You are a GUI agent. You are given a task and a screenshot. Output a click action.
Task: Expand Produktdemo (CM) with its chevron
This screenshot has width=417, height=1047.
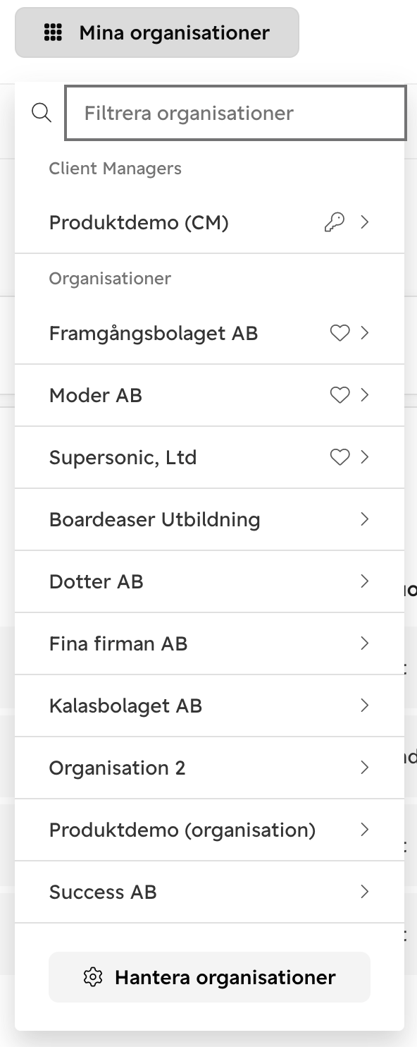(364, 222)
